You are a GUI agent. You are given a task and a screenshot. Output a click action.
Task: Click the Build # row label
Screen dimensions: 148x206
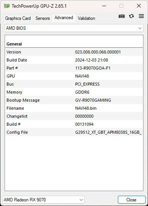13,124
